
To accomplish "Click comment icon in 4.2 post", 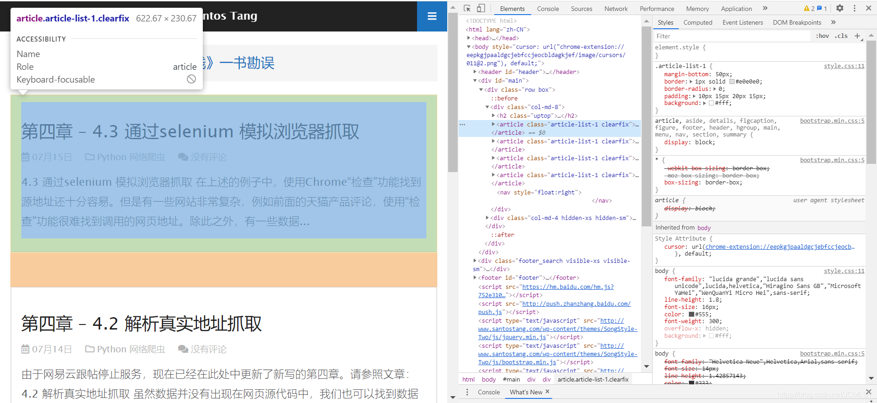I will pyautogui.click(x=183, y=349).
